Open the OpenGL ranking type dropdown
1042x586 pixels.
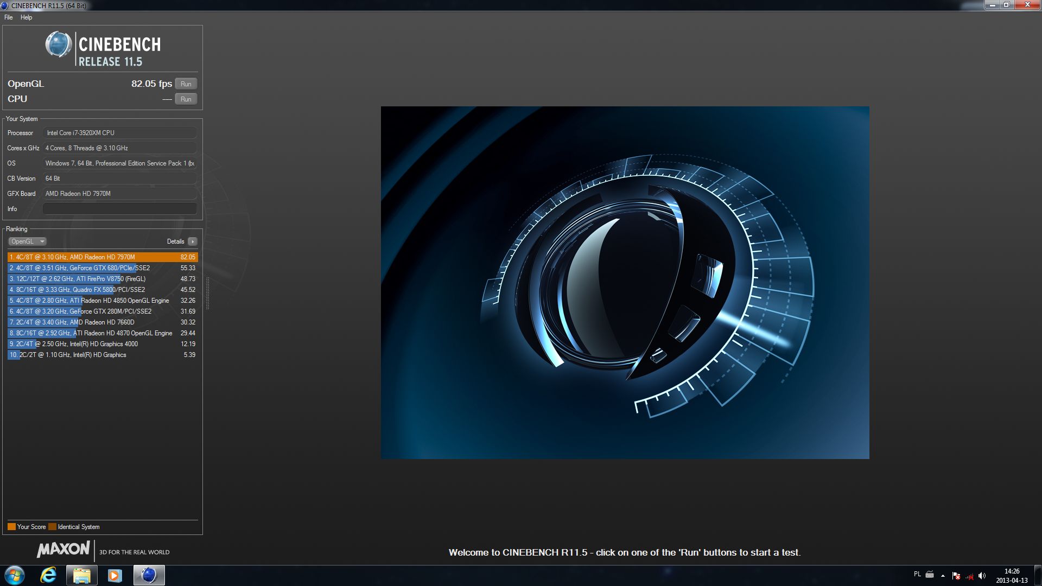pyautogui.click(x=27, y=241)
